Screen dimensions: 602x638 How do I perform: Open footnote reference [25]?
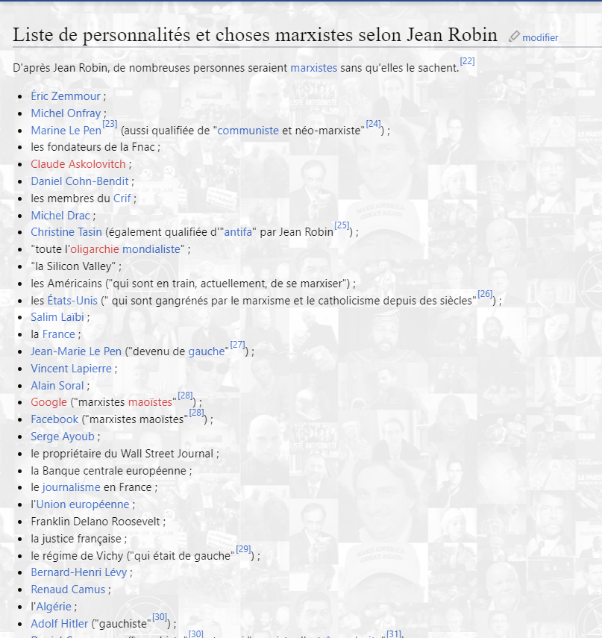point(342,225)
